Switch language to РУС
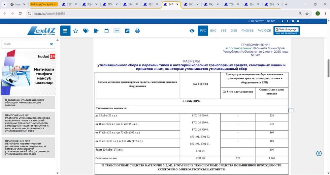 203,31
